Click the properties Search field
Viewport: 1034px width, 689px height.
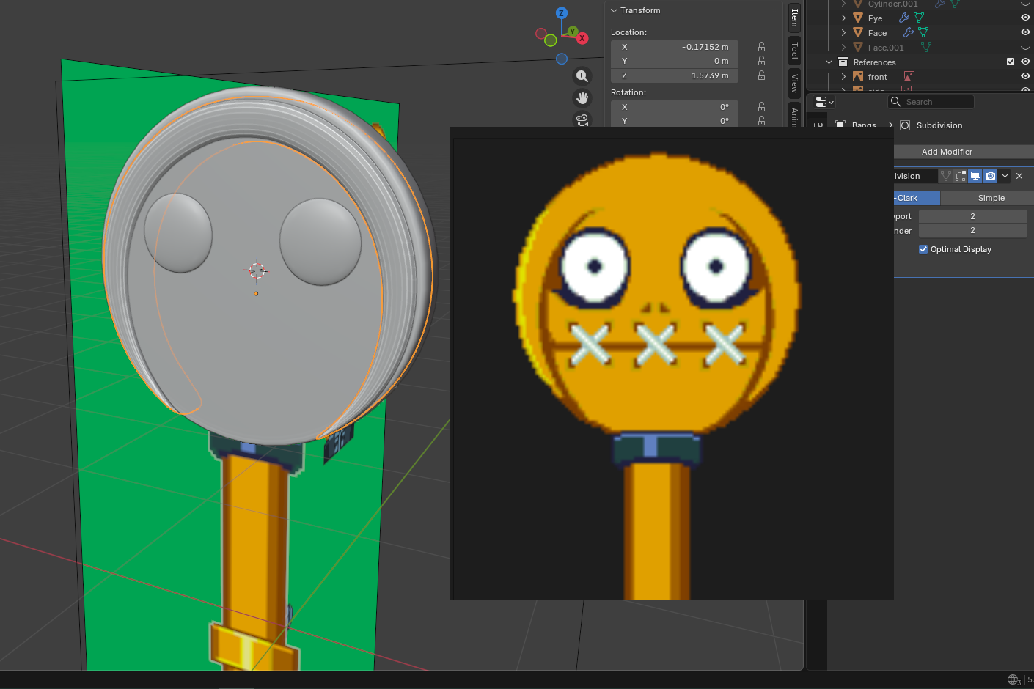point(931,102)
